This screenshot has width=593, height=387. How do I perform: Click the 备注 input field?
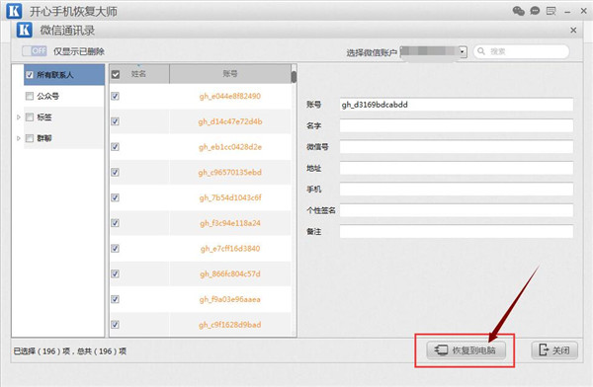point(456,231)
